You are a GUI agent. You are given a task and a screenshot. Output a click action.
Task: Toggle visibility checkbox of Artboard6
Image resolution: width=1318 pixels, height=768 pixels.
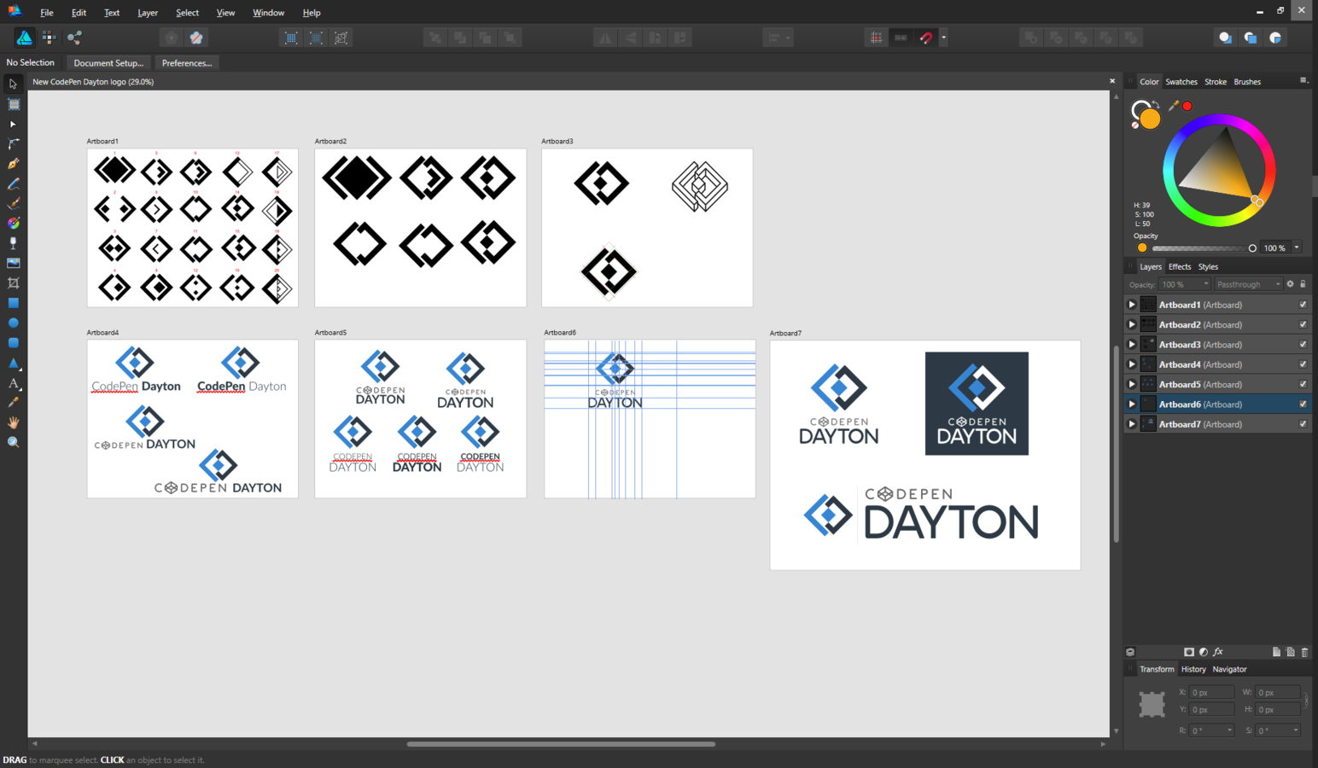(1303, 404)
